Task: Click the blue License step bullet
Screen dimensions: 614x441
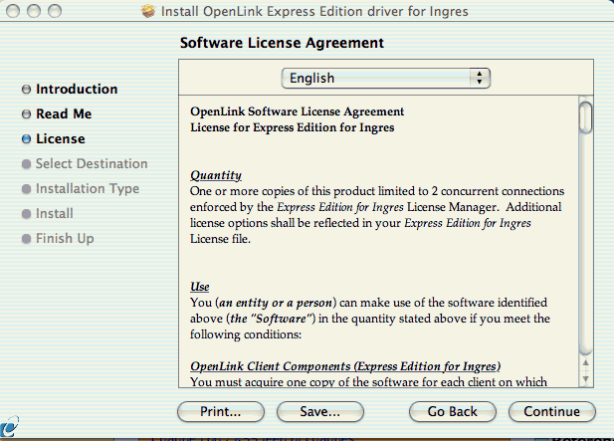Action: [x=26, y=139]
